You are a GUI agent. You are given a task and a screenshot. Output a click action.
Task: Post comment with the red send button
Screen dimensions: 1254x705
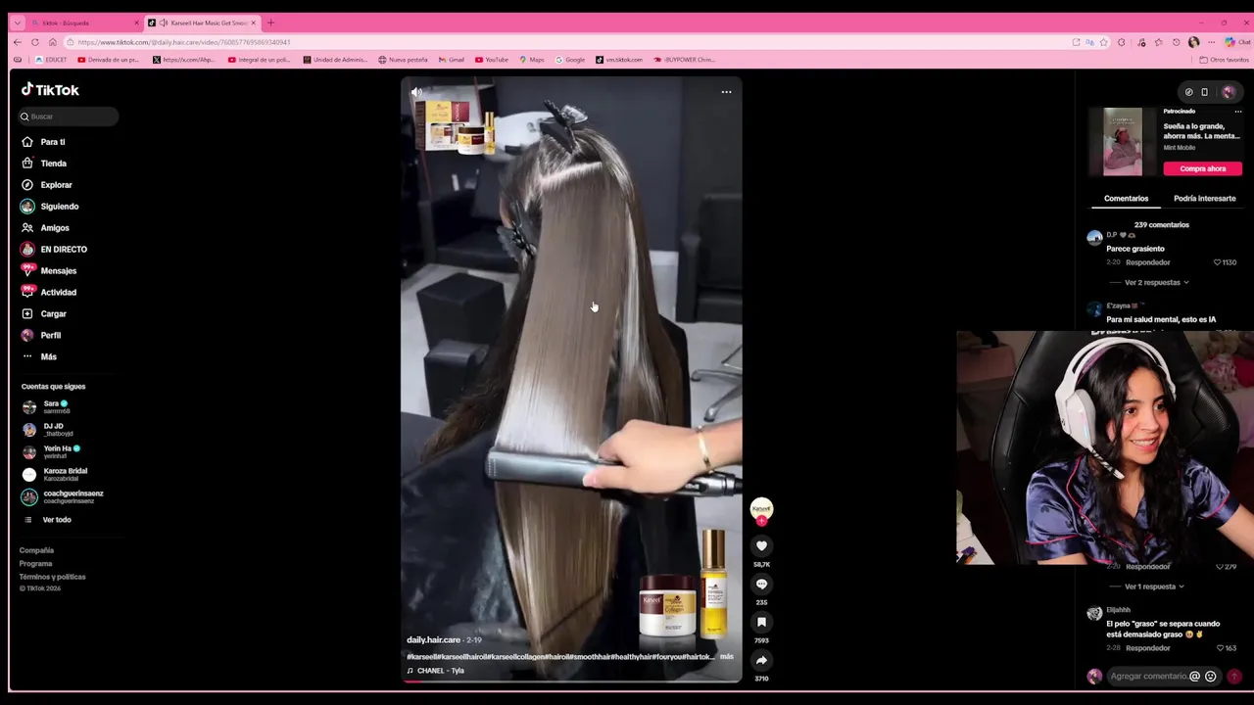tap(1234, 677)
